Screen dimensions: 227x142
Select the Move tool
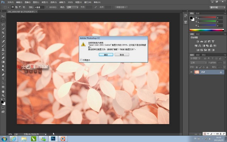(3, 16)
